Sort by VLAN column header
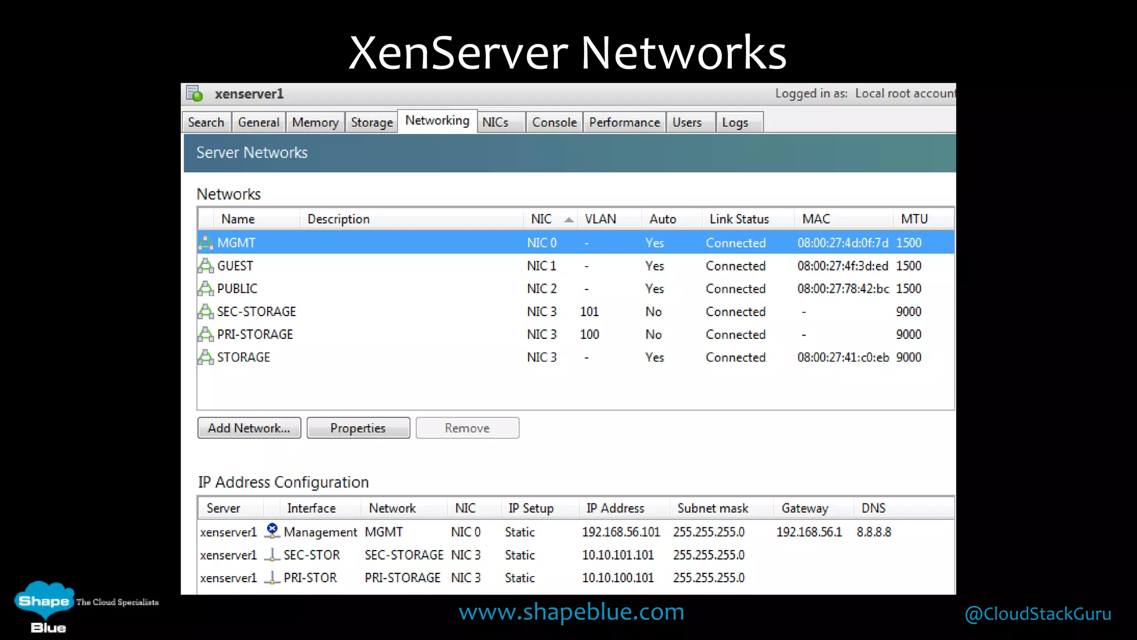Viewport: 1137px width, 640px height. (610, 219)
